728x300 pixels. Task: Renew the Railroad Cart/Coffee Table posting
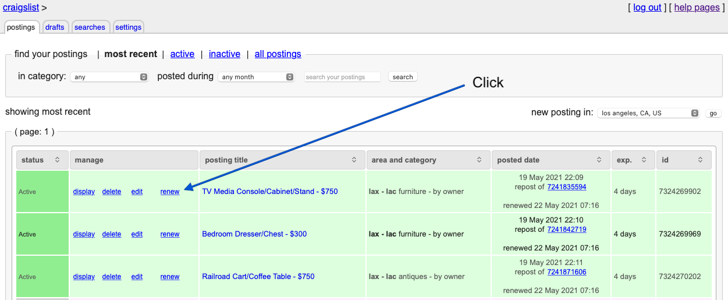click(170, 277)
